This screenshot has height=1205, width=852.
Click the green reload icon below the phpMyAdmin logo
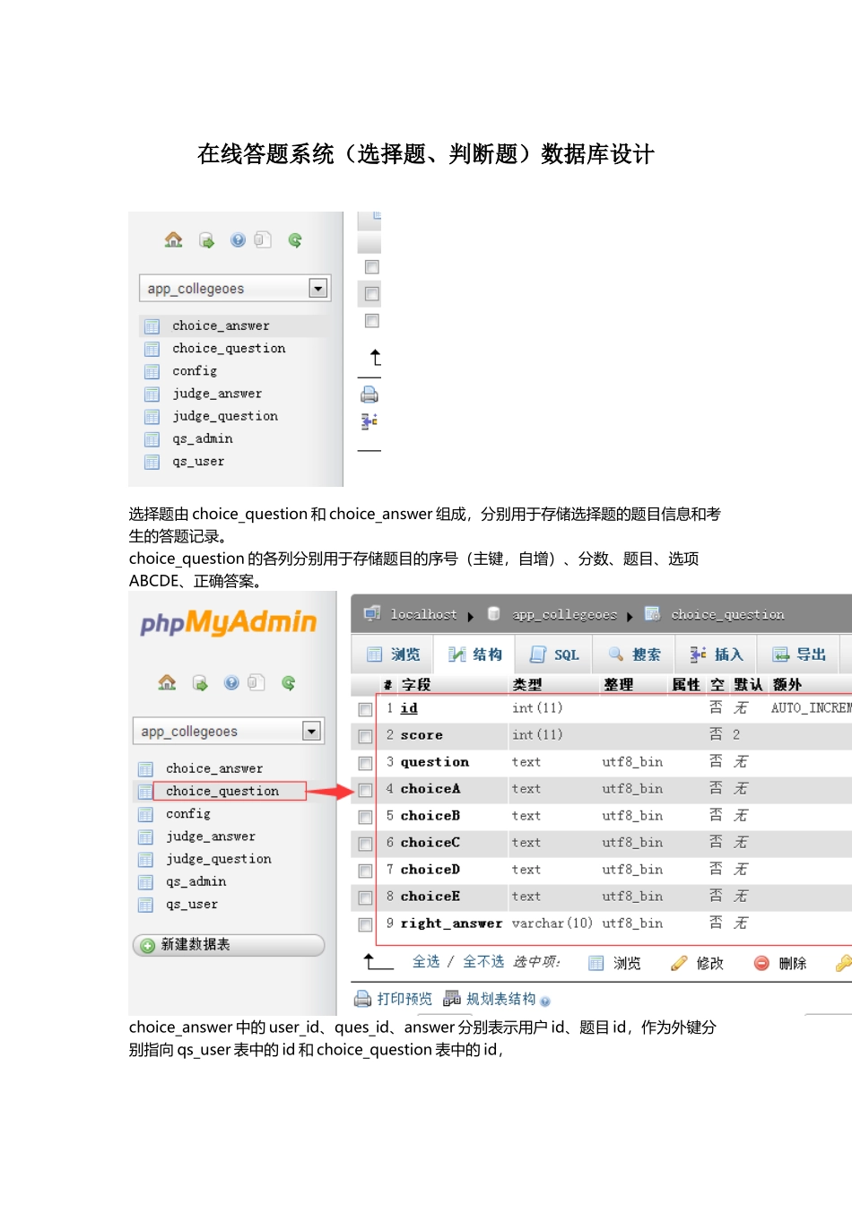tap(289, 683)
